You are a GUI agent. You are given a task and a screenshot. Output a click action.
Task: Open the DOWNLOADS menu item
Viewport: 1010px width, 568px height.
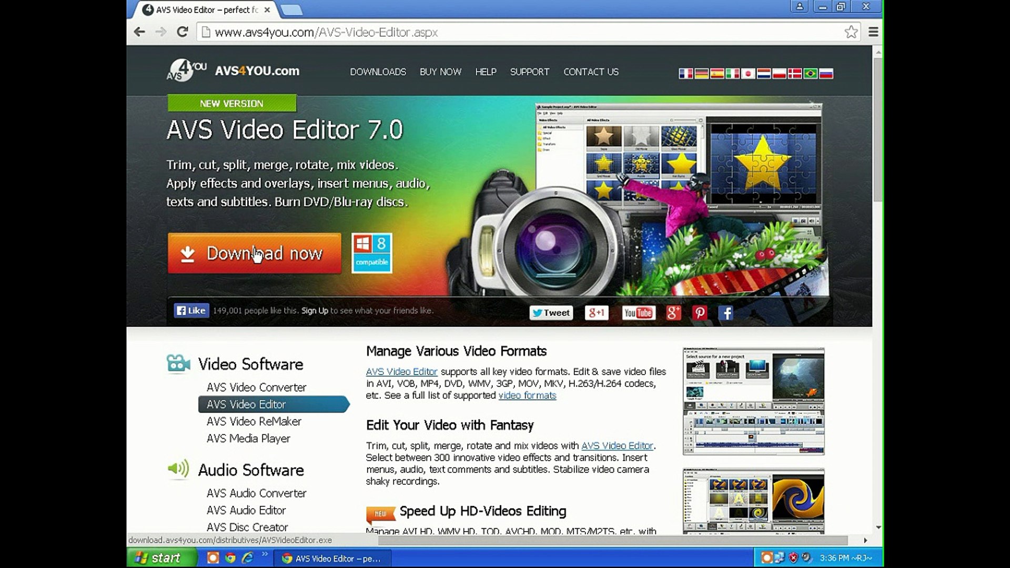coord(378,72)
